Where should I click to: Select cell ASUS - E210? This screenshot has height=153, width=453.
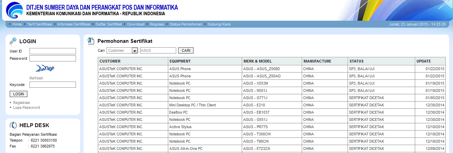point(272,105)
